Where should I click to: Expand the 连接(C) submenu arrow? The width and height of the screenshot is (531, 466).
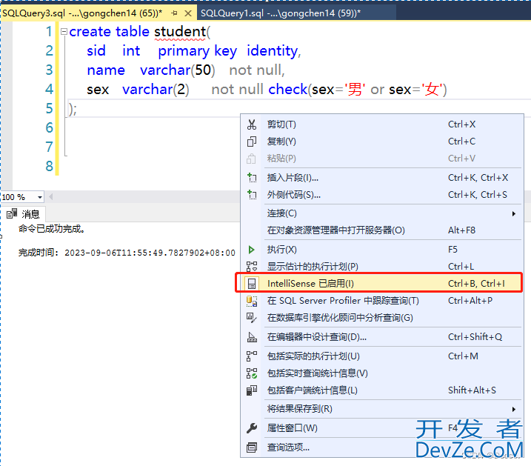[514, 213]
